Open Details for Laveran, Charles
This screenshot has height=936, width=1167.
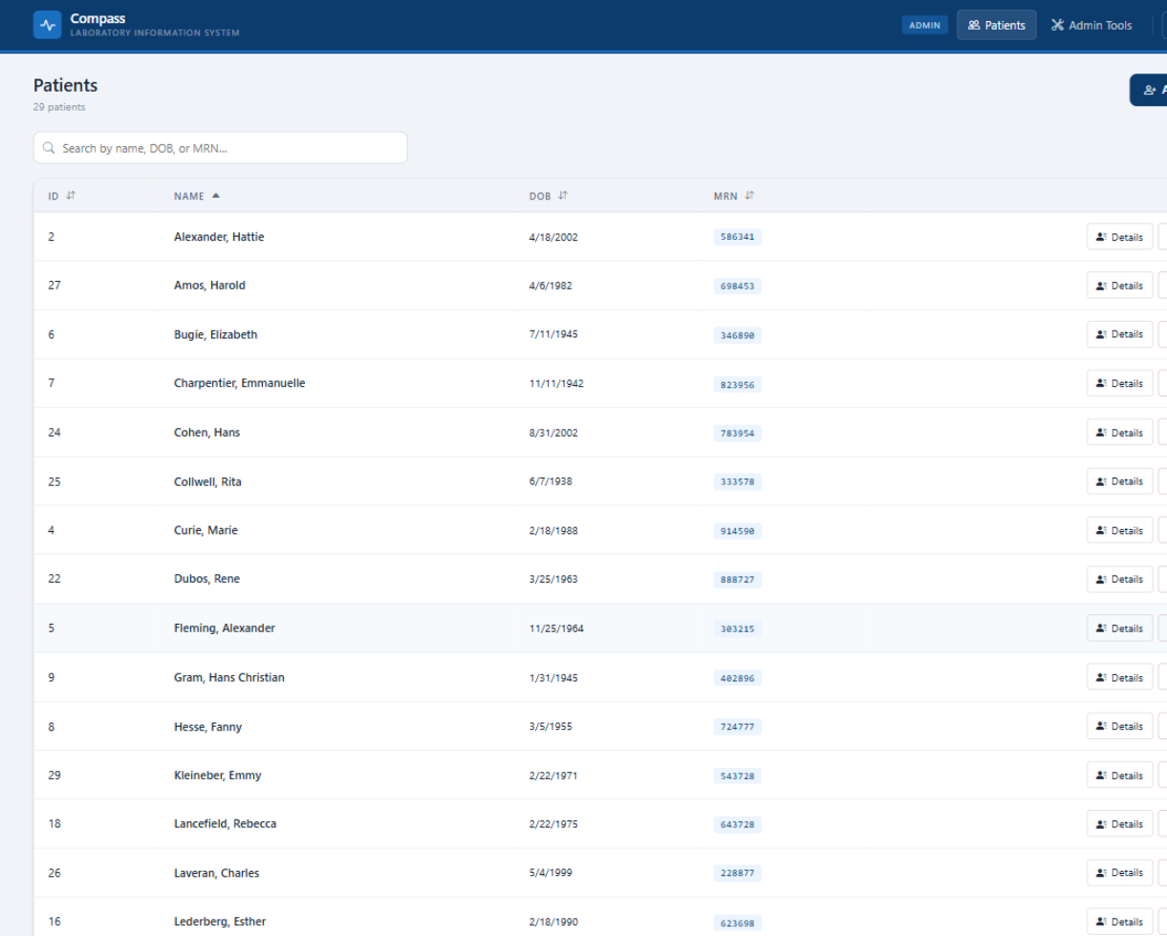pyautogui.click(x=1119, y=873)
